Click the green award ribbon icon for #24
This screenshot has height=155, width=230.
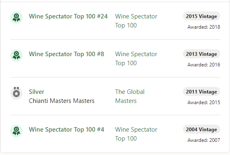[x=16, y=18]
